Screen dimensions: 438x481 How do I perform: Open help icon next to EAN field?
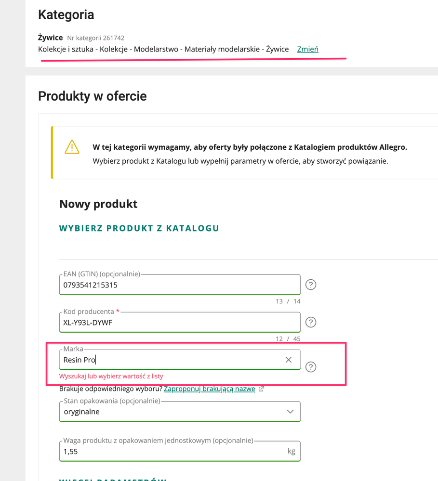click(311, 285)
